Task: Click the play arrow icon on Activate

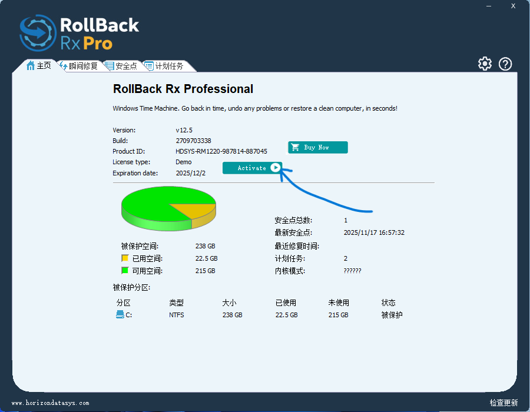Action: coord(275,168)
